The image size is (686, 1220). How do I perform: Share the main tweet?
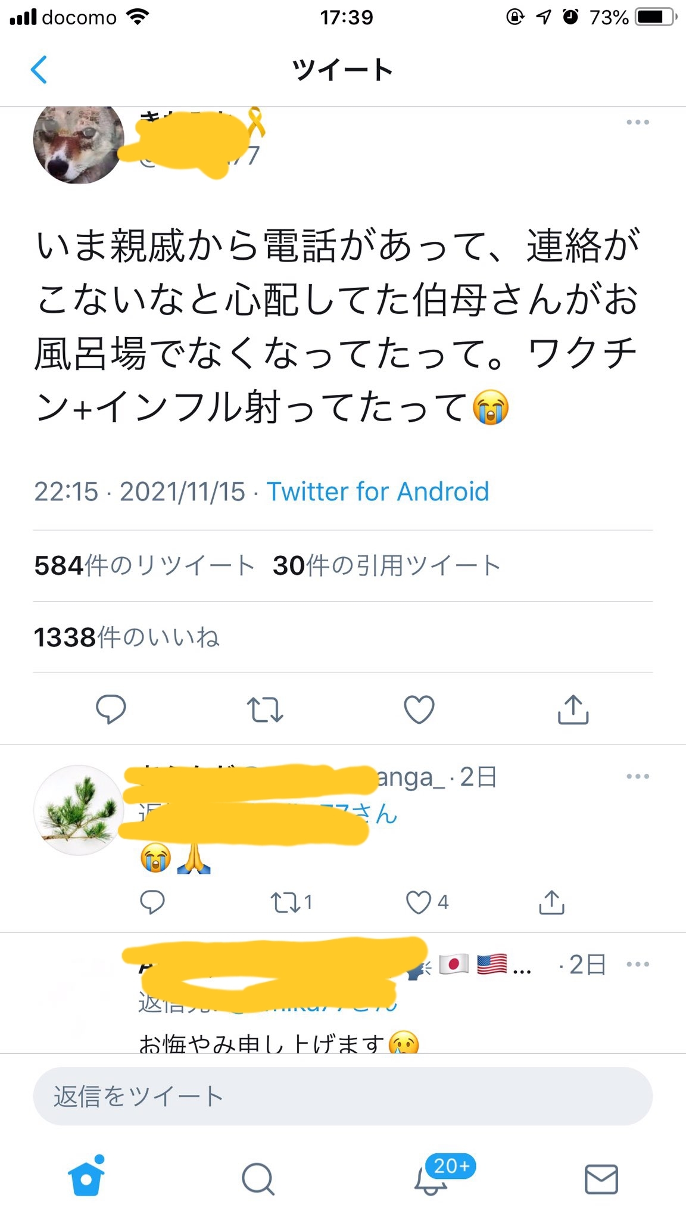coord(573,709)
